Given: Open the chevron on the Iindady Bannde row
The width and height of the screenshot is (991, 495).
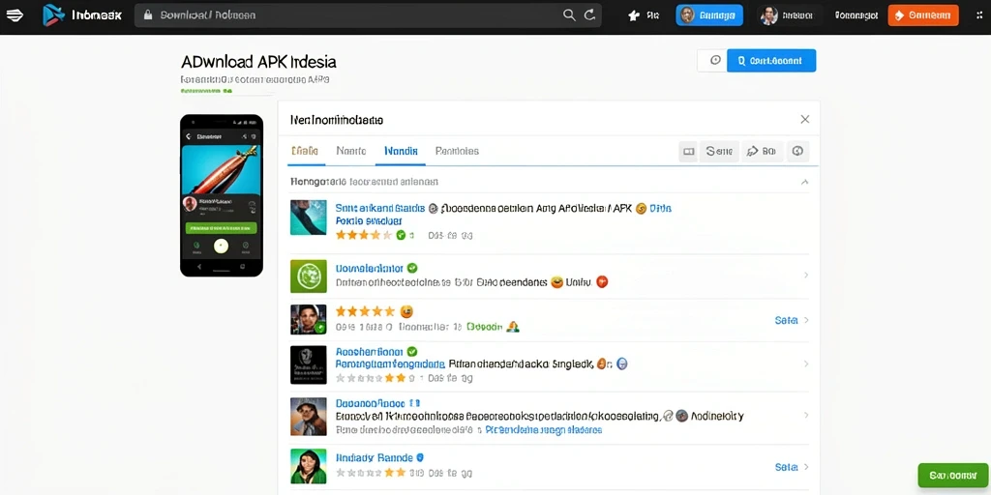Looking at the screenshot, I should [806, 467].
